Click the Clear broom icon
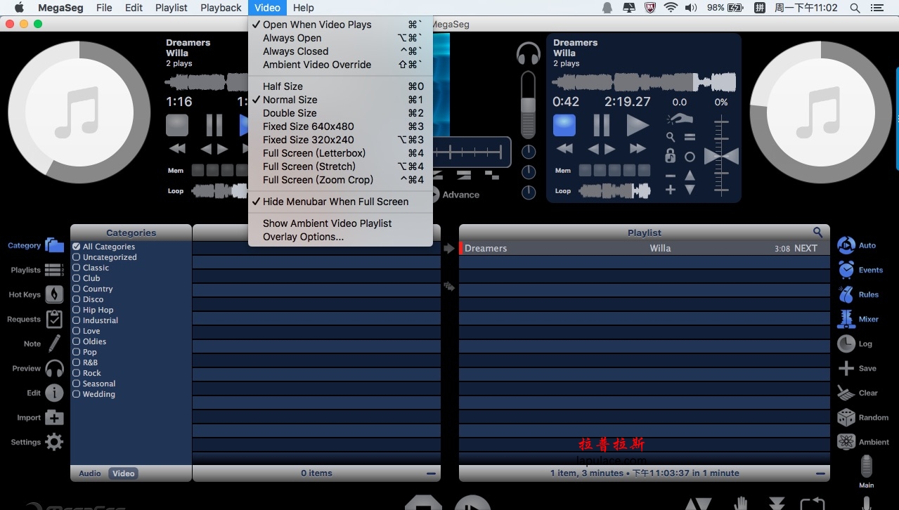The height and width of the screenshot is (510, 899). (x=846, y=393)
